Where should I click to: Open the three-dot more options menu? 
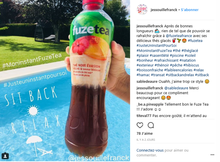[212, 155]
